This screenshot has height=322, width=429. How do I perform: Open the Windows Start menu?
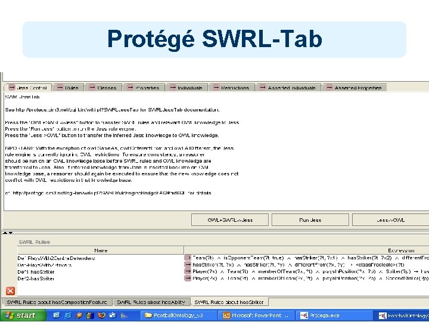[23, 315]
